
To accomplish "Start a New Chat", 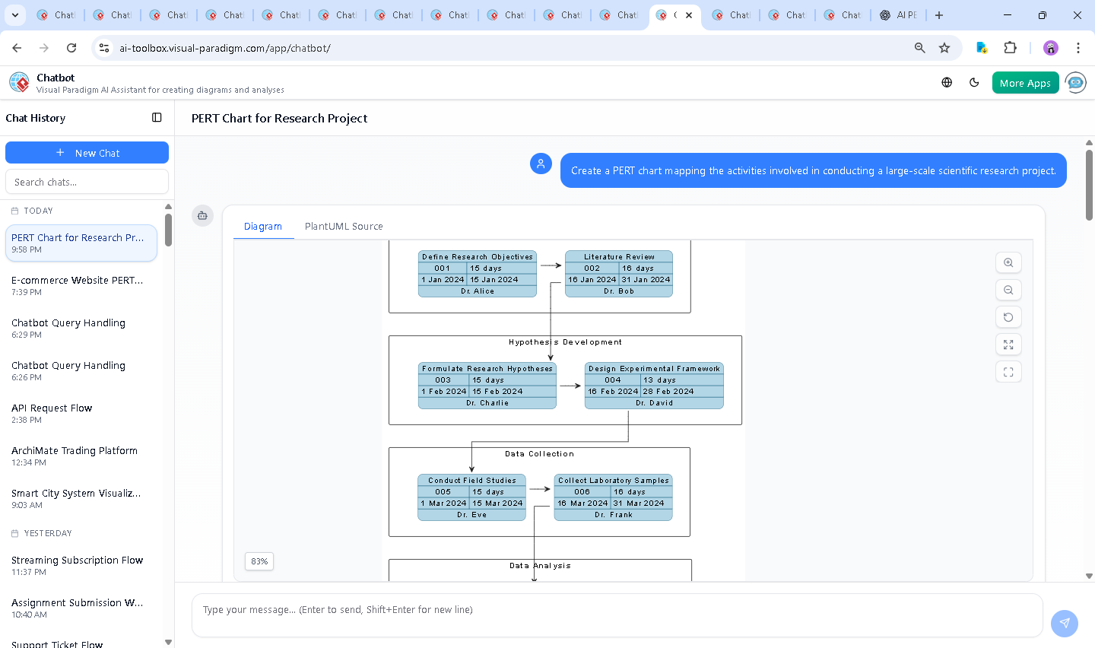I will point(87,152).
